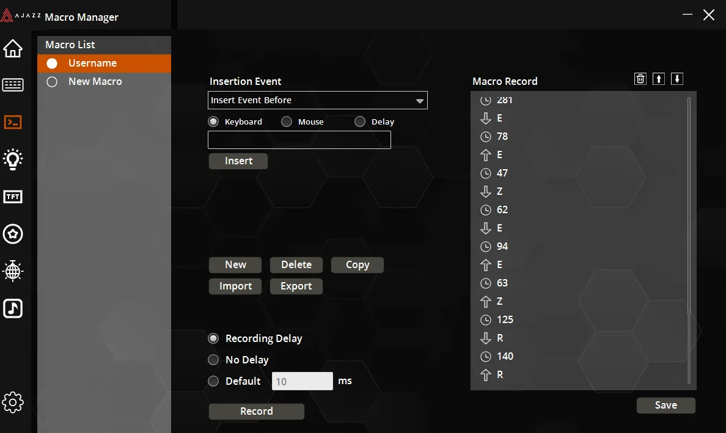Select the Username macro radio button
The width and height of the screenshot is (726, 433).
[52, 64]
